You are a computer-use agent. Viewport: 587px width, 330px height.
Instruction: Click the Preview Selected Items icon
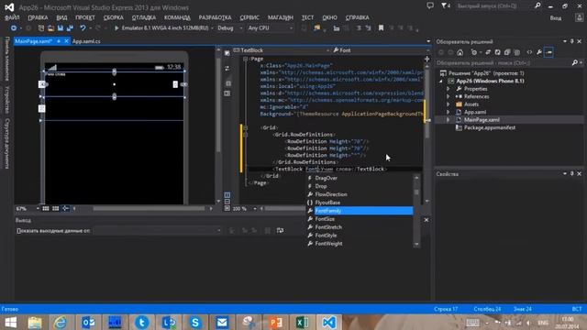coord(549,52)
